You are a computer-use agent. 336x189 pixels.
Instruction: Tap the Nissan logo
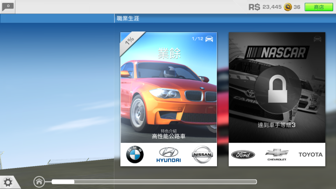pos(202,154)
